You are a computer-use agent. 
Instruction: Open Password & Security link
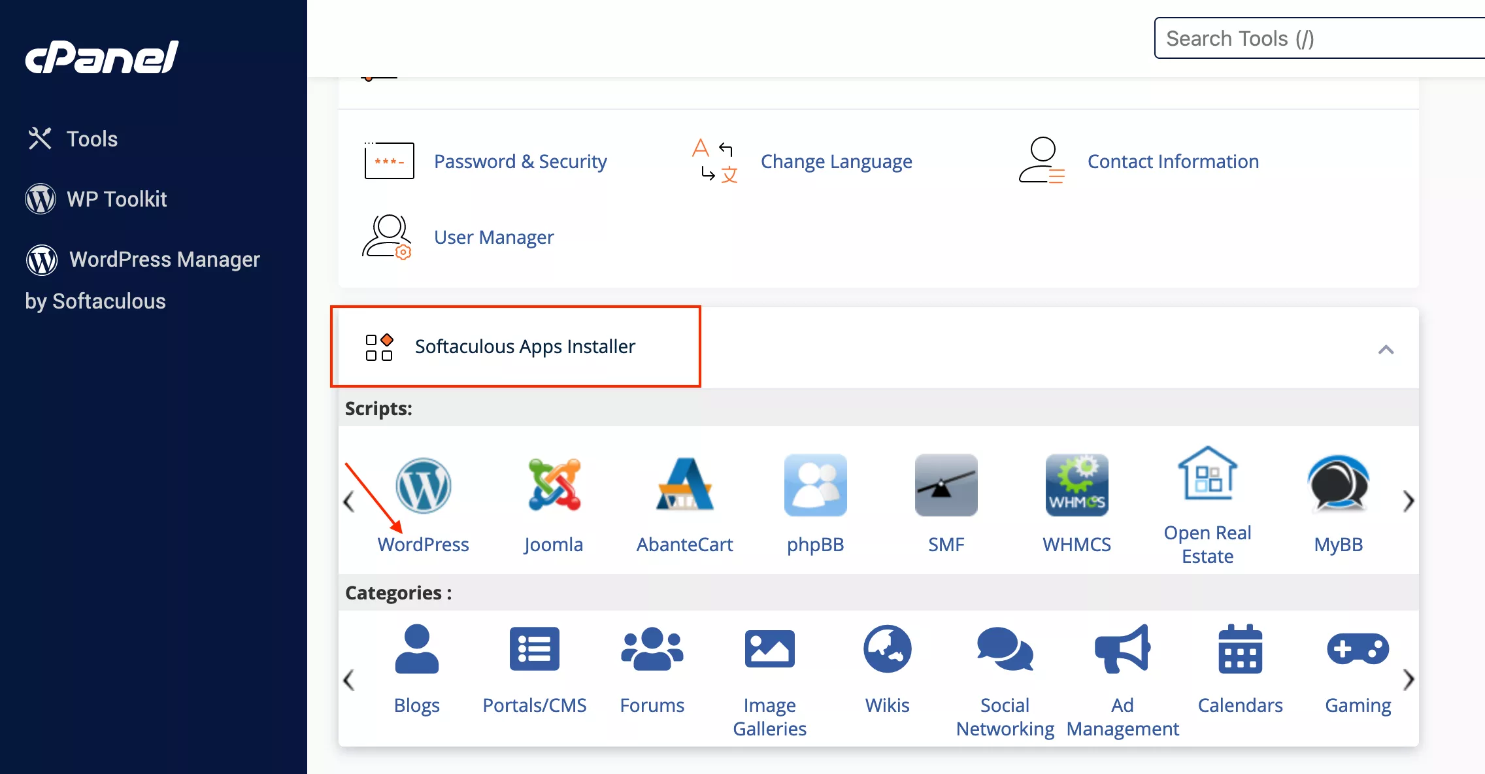click(520, 161)
